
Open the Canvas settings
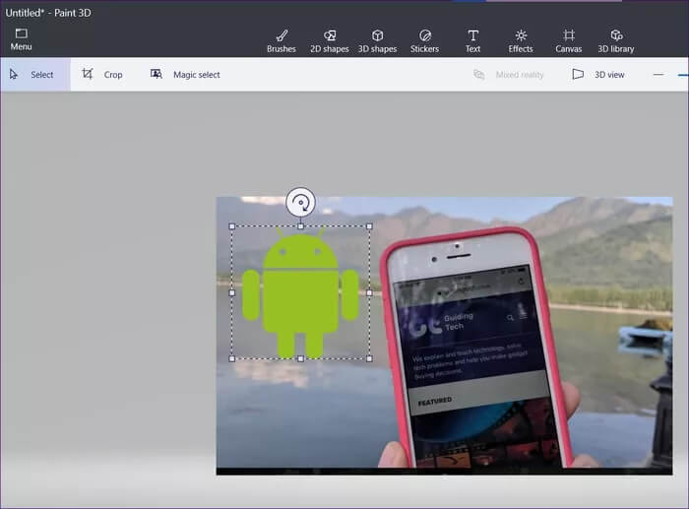569,41
